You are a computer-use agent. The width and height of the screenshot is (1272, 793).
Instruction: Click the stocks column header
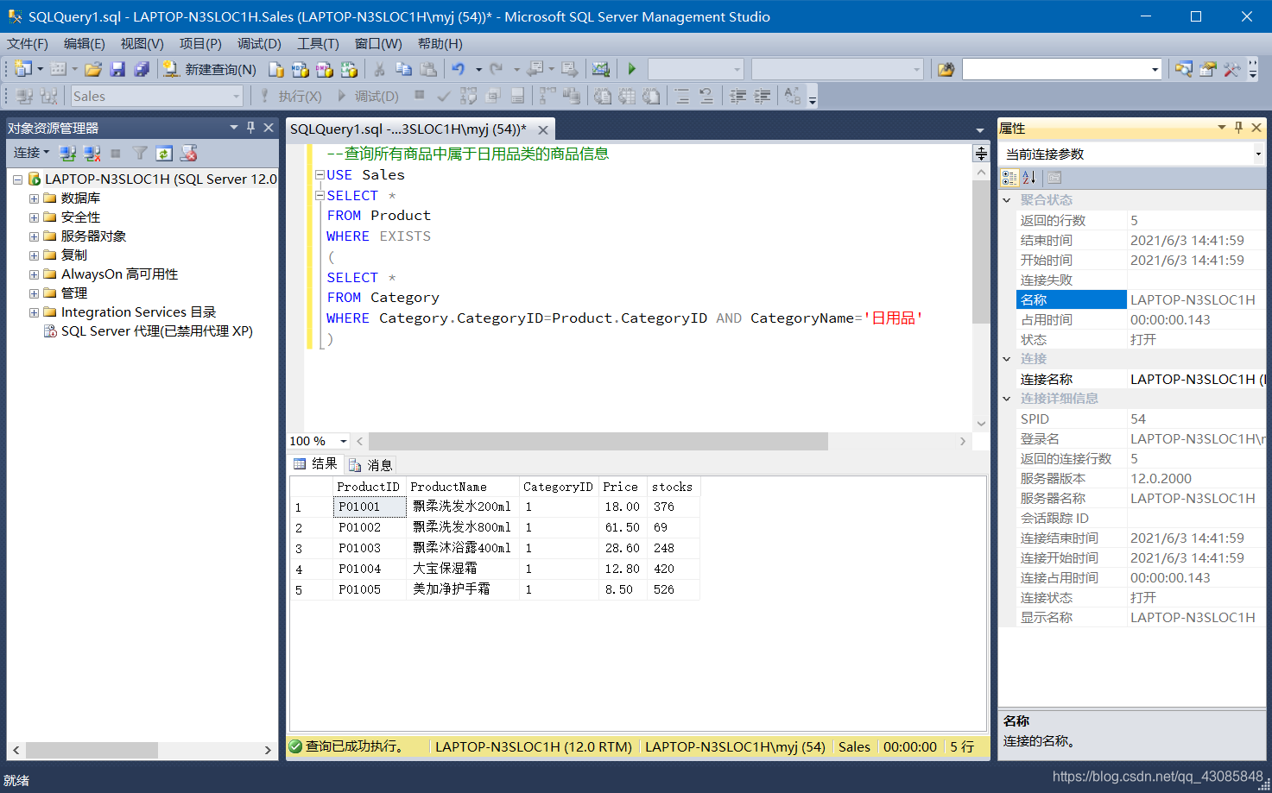(673, 487)
